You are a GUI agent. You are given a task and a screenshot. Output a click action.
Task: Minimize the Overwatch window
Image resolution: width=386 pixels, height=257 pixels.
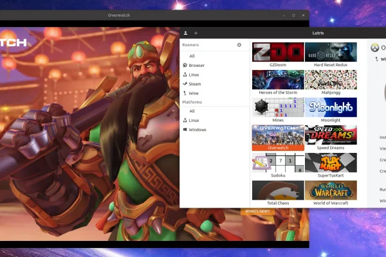click(284, 15)
